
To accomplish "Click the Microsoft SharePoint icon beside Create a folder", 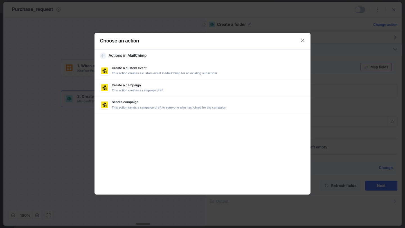I will pyautogui.click(x=212, y=24).
